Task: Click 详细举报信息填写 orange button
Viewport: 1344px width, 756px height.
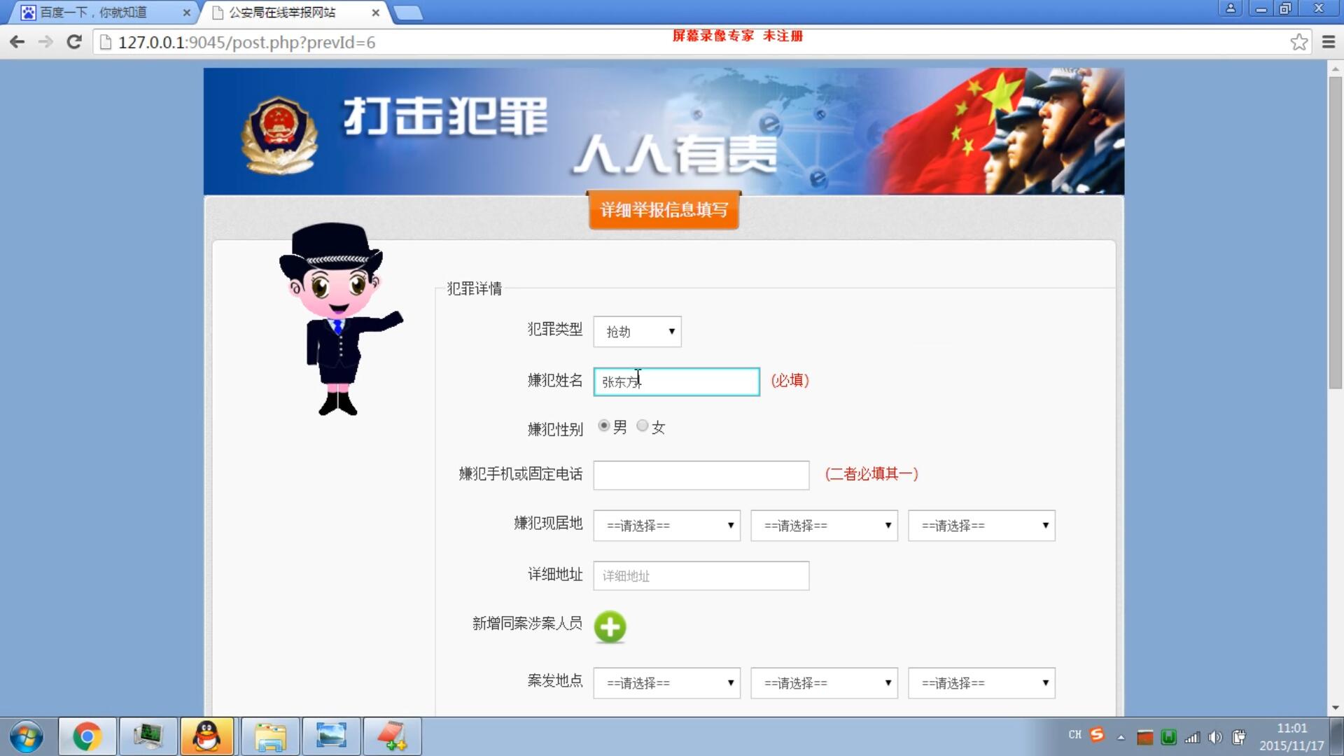Action: click(664, 210)
